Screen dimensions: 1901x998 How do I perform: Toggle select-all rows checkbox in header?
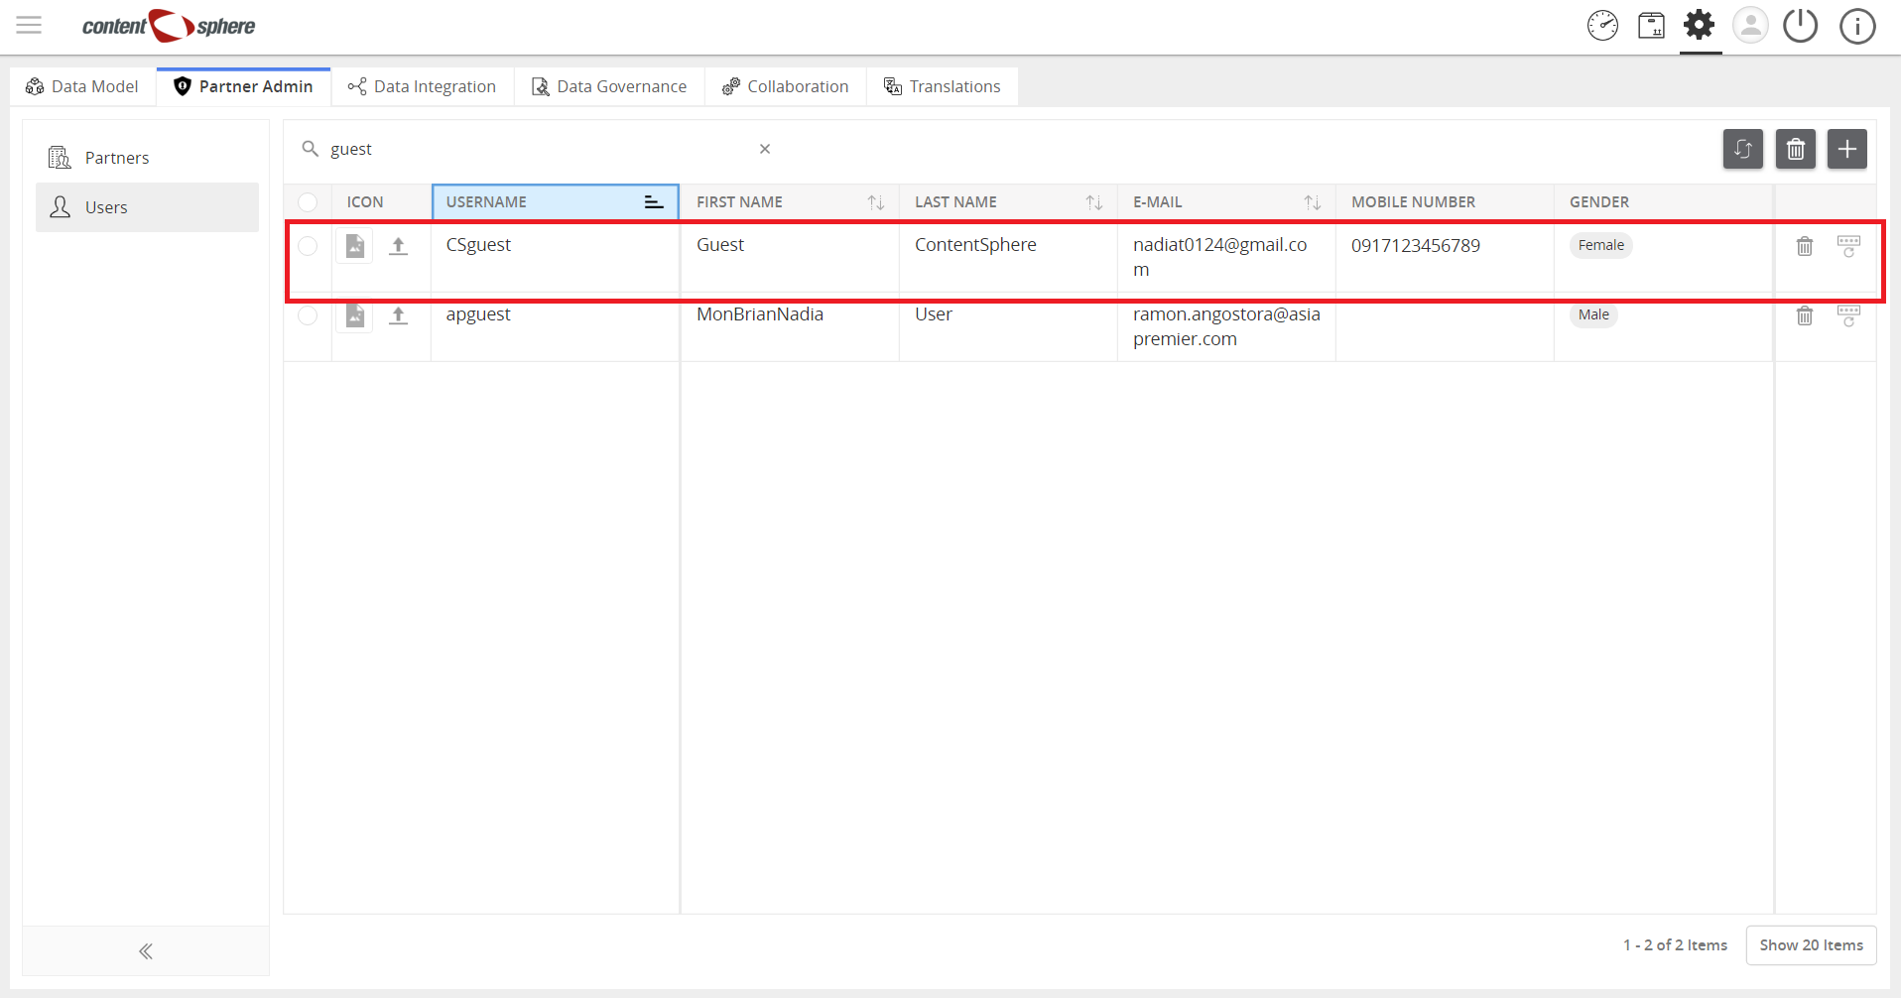coord(308,202)
